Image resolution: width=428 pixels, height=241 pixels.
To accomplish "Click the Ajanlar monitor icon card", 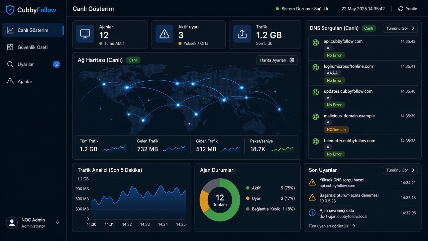I will (85, 34).
